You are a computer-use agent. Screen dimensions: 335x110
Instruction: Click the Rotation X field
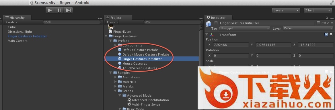[231, 56]
